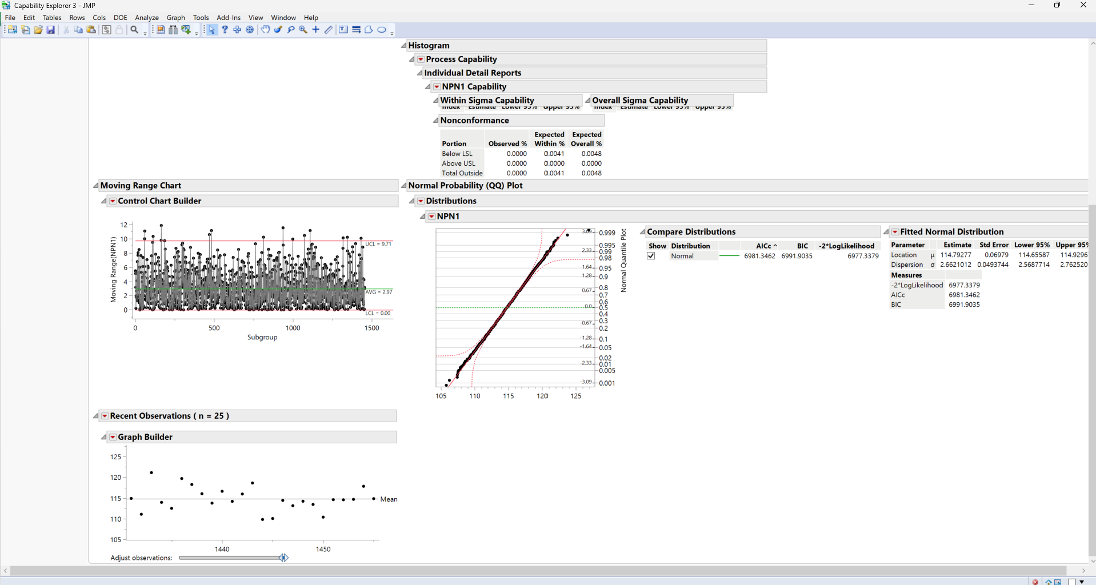
Task: Open the Fitted Normal Distribution options
Action: click(894, 231)
